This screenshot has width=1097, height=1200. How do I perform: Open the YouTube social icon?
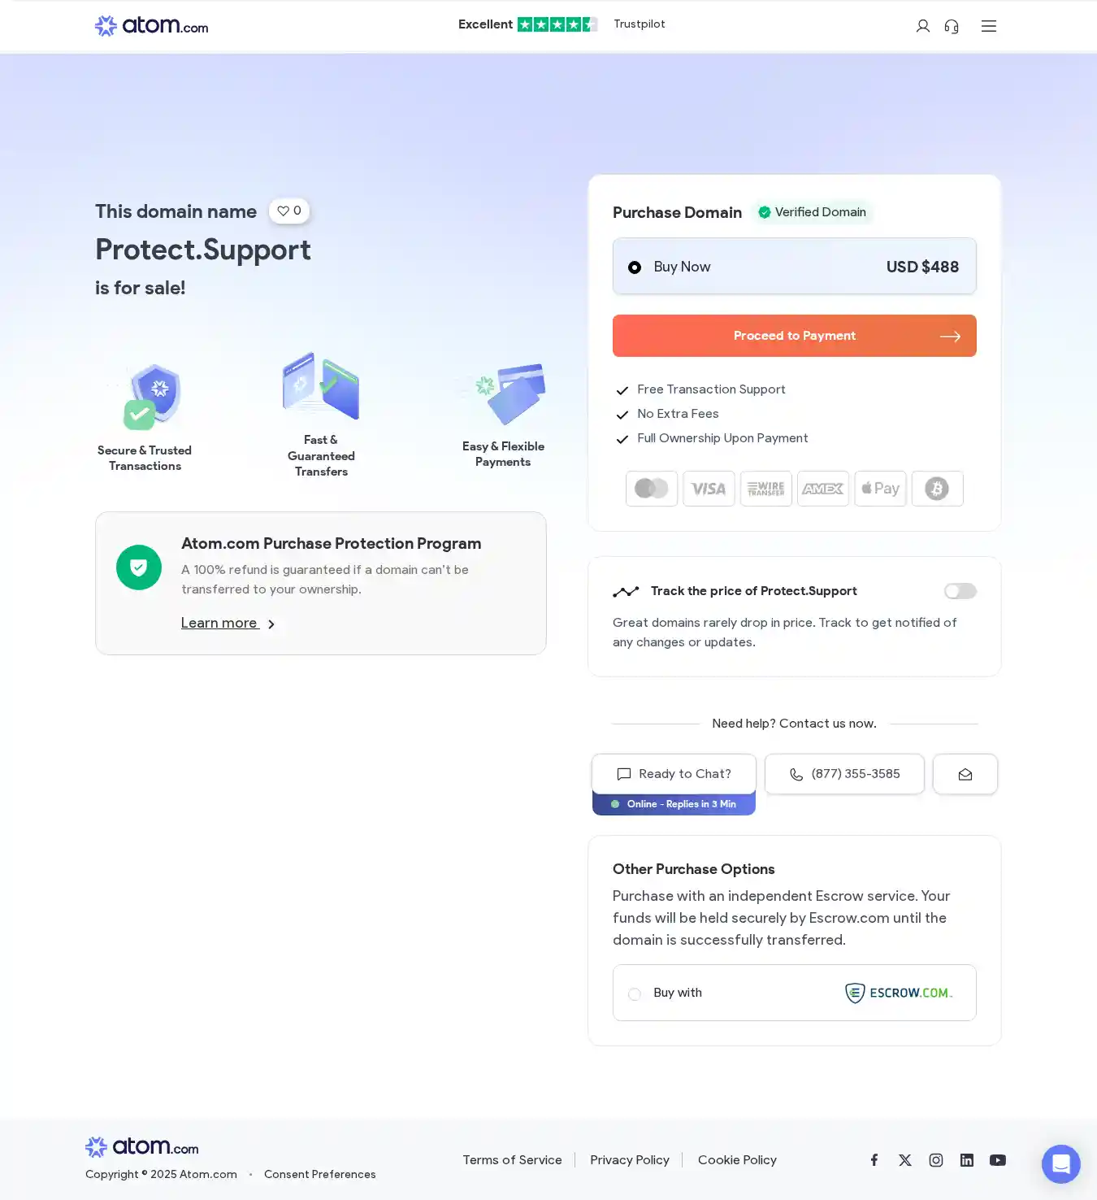[998, 1160]
